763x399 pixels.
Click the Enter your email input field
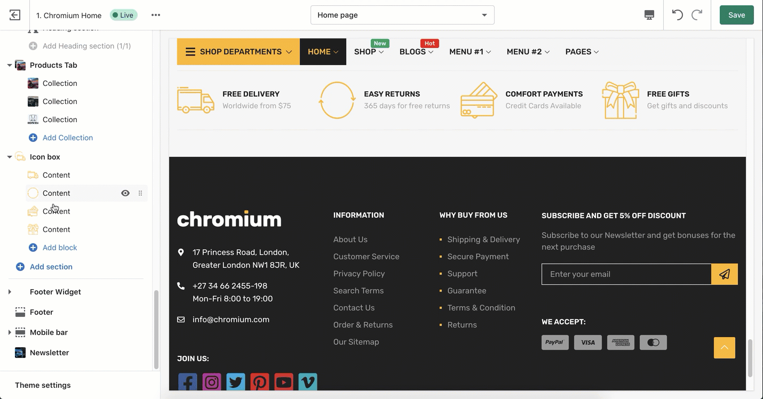[626, 274]
